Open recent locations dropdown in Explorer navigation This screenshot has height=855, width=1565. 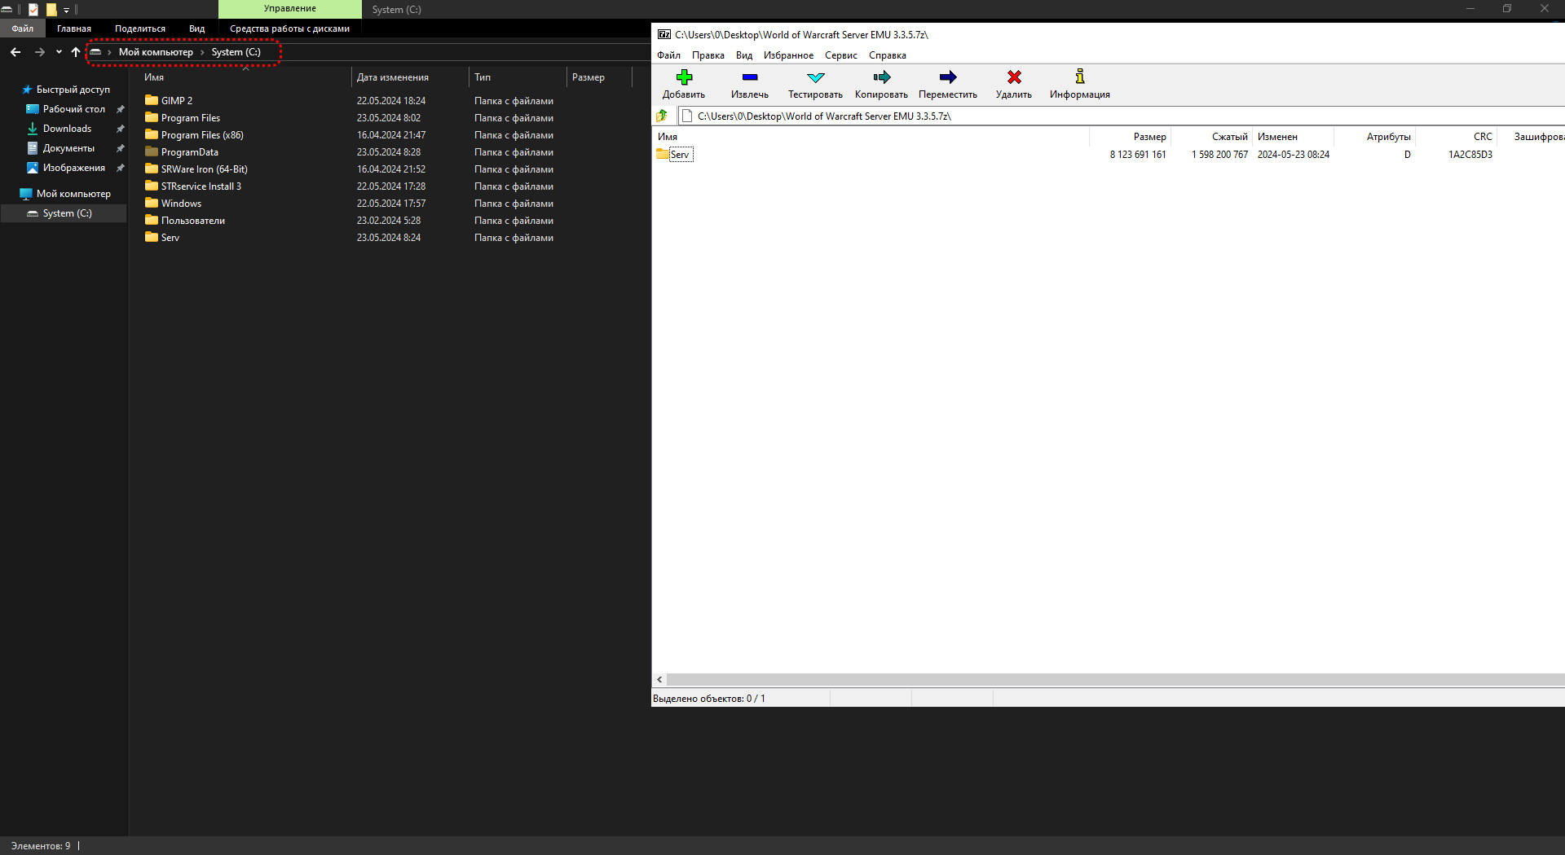coord(59,52)
